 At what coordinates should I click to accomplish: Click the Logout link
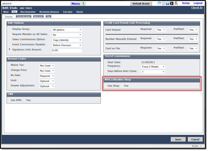(198, 3)
